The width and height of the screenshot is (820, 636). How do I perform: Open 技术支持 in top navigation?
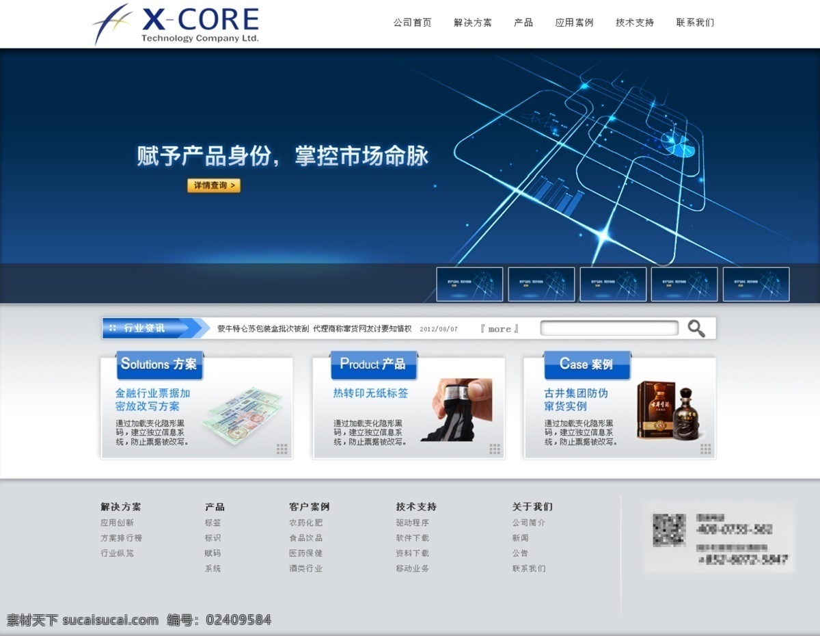(x=635, y=23)
